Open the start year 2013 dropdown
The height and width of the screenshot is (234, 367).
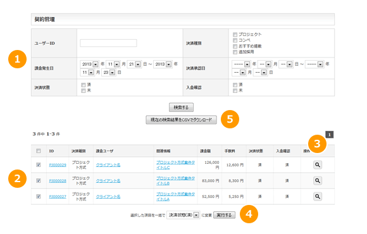(x=90, y=64)
